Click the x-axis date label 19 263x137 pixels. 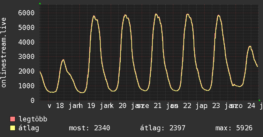pos(91,106)
